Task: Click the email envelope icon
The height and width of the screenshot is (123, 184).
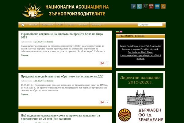Action: (x=157, y=6)
